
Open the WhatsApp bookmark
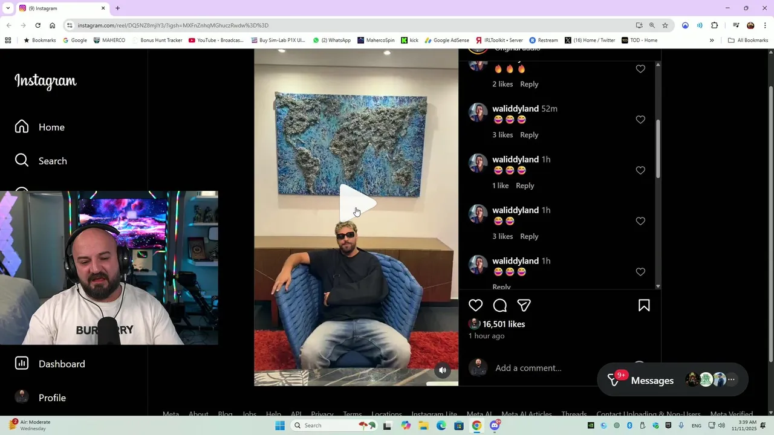pos(331,40)
